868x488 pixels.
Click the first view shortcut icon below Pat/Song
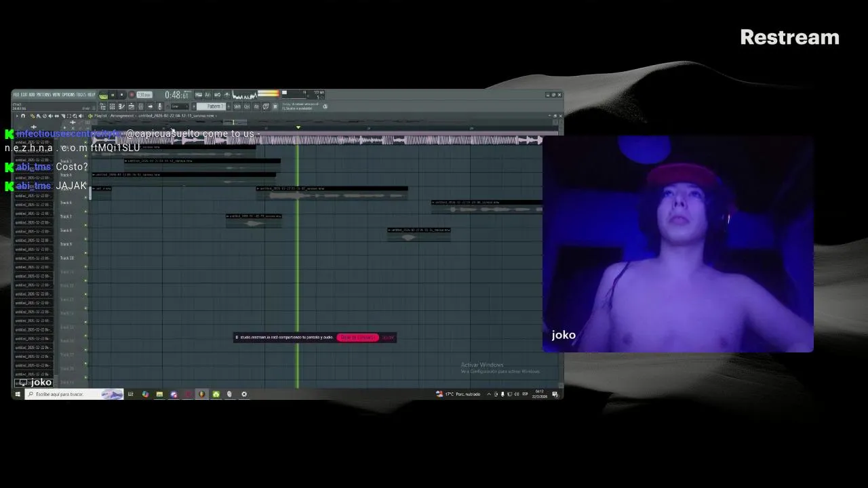[x=102, y=106]
